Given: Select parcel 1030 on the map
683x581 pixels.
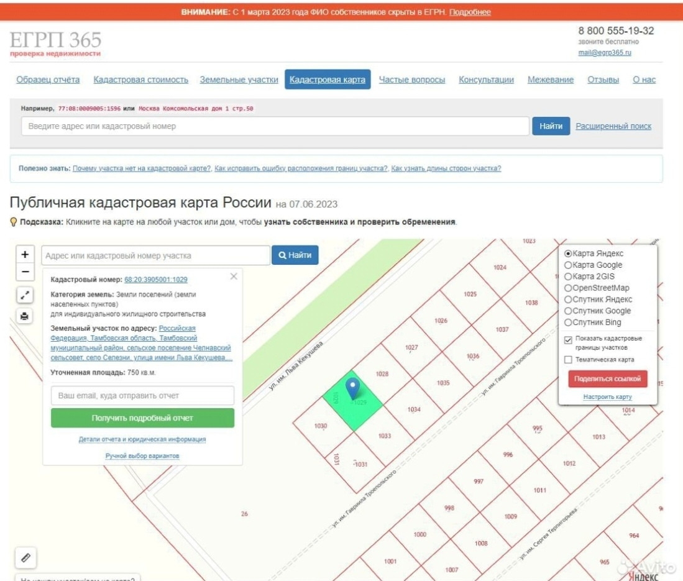Looking at the screenshot, I should pyautogui.click(x=321, y=426).
